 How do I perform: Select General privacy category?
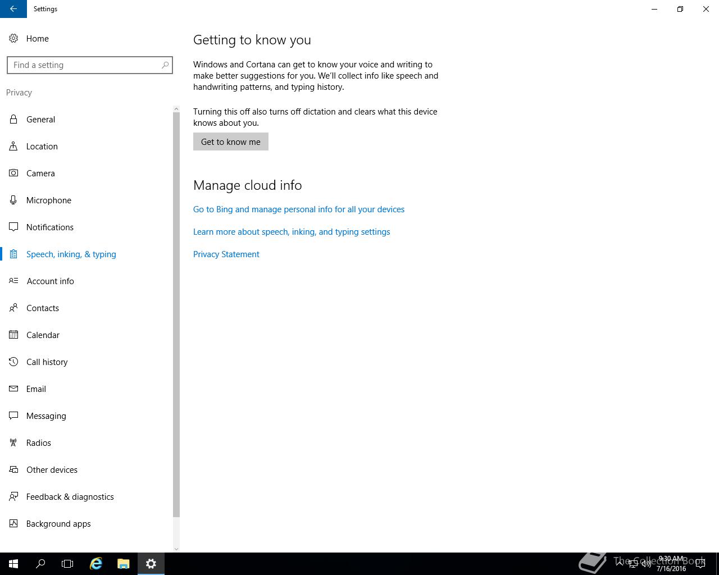pyautogui.click(x=87, y=119)
